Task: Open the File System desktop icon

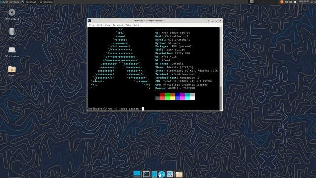Action: [x=12, y=50]
